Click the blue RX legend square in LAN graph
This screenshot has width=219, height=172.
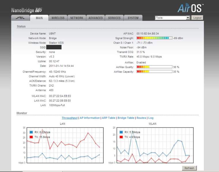(31, 132)
